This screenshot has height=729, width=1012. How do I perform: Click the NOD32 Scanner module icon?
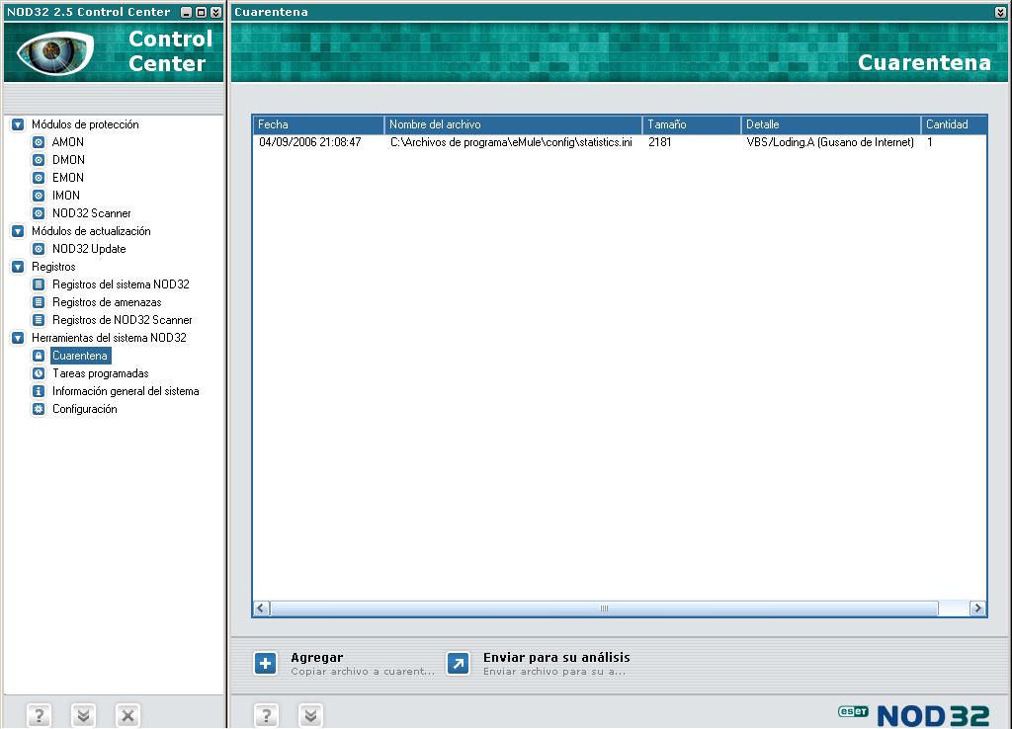pos(39,213)
